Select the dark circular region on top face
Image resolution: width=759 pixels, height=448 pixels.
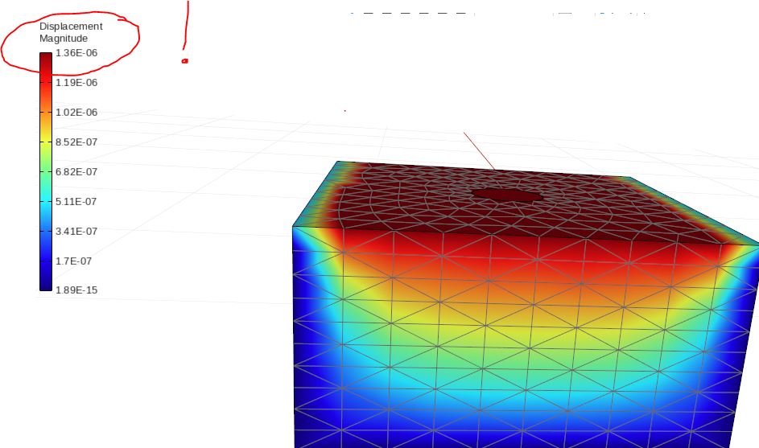(x=507, y=195)
